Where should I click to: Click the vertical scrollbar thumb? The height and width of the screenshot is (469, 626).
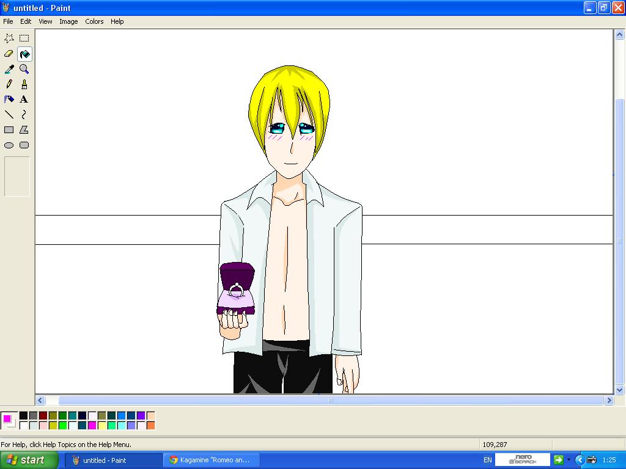pyautogui.click(x=619, y=241)
